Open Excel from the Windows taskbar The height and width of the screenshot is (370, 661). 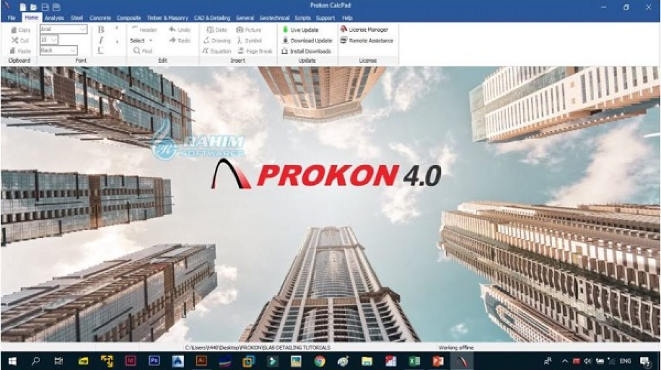point(414,361)
